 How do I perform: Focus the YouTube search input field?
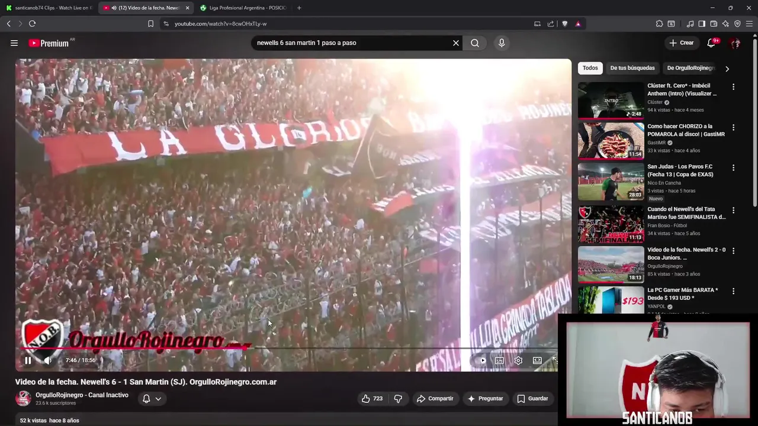(352, 43)
